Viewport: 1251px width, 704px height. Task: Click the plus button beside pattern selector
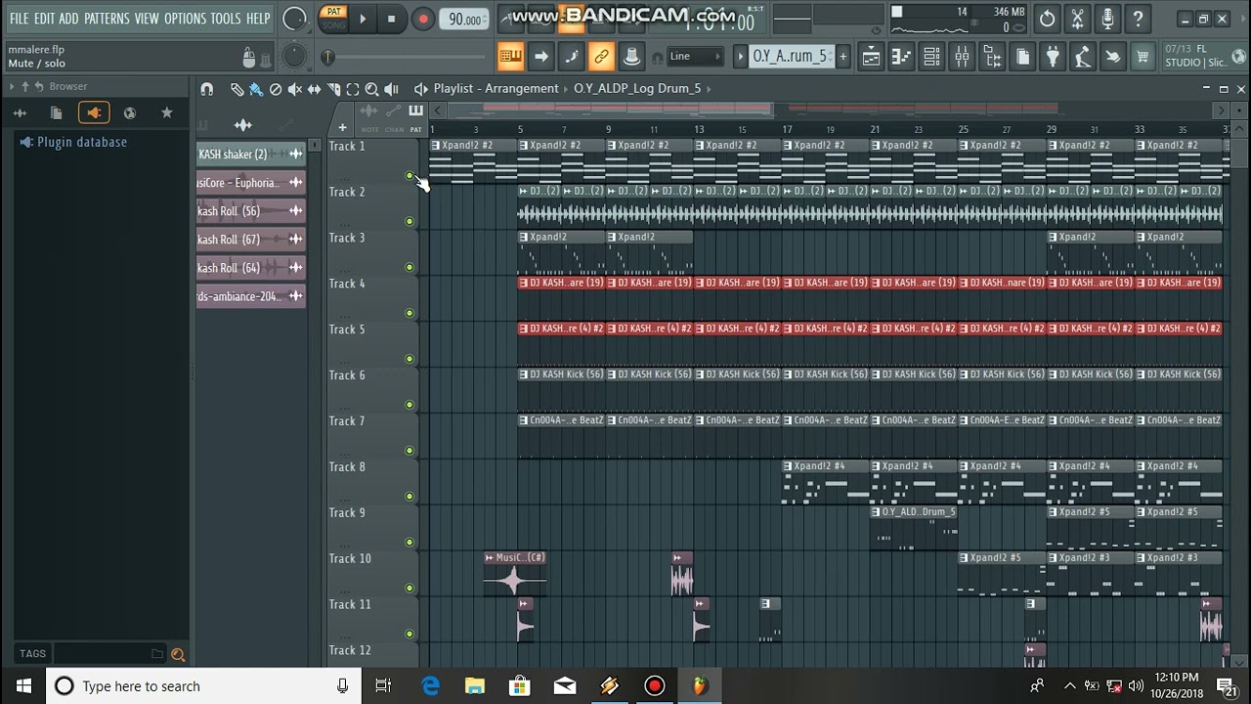pos(842,57)
